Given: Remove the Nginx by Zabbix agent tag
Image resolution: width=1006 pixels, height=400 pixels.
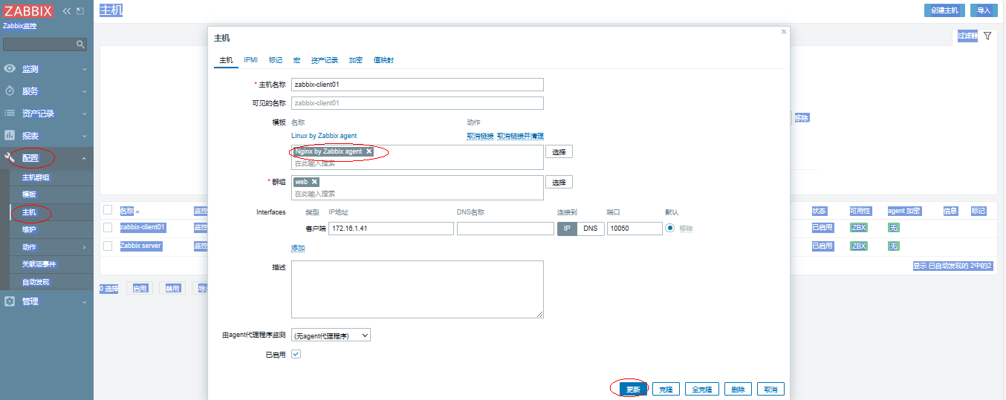Looking at the screenshot, I should pyautogui.click(x=369, y=151).
